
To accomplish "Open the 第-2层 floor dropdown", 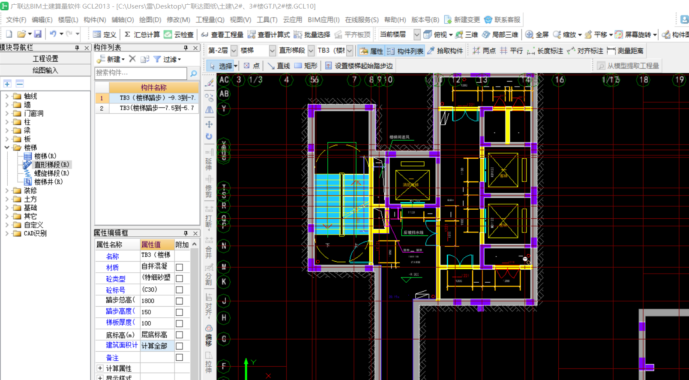I will click(x=234, y=51).
